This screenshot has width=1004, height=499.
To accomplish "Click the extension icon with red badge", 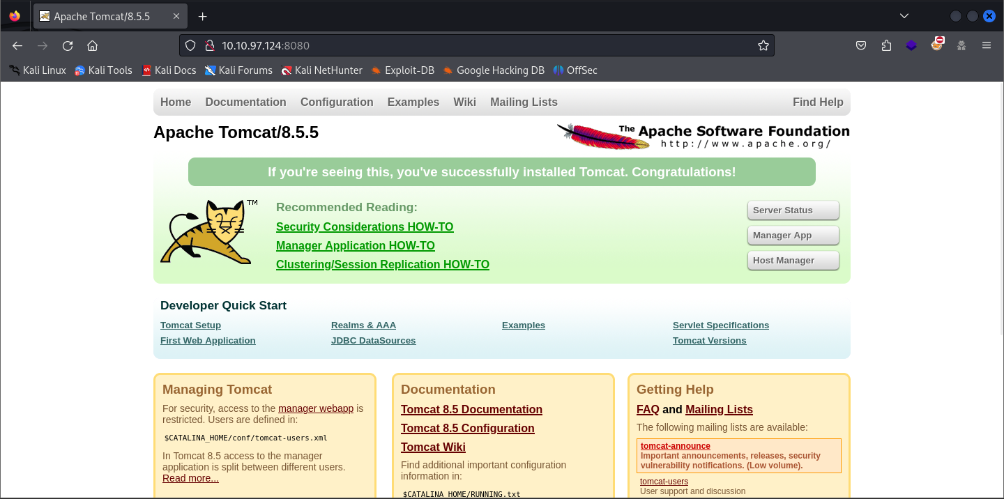I will click(x=937, y=45).
